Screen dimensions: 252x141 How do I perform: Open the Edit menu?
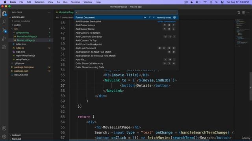pyautogui.click(x=29, y=2)
